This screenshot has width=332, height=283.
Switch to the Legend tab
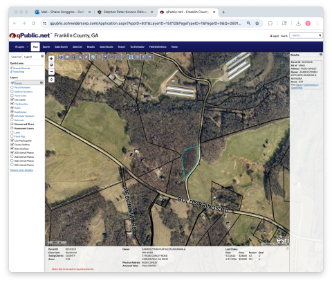(x=28, y=57)
